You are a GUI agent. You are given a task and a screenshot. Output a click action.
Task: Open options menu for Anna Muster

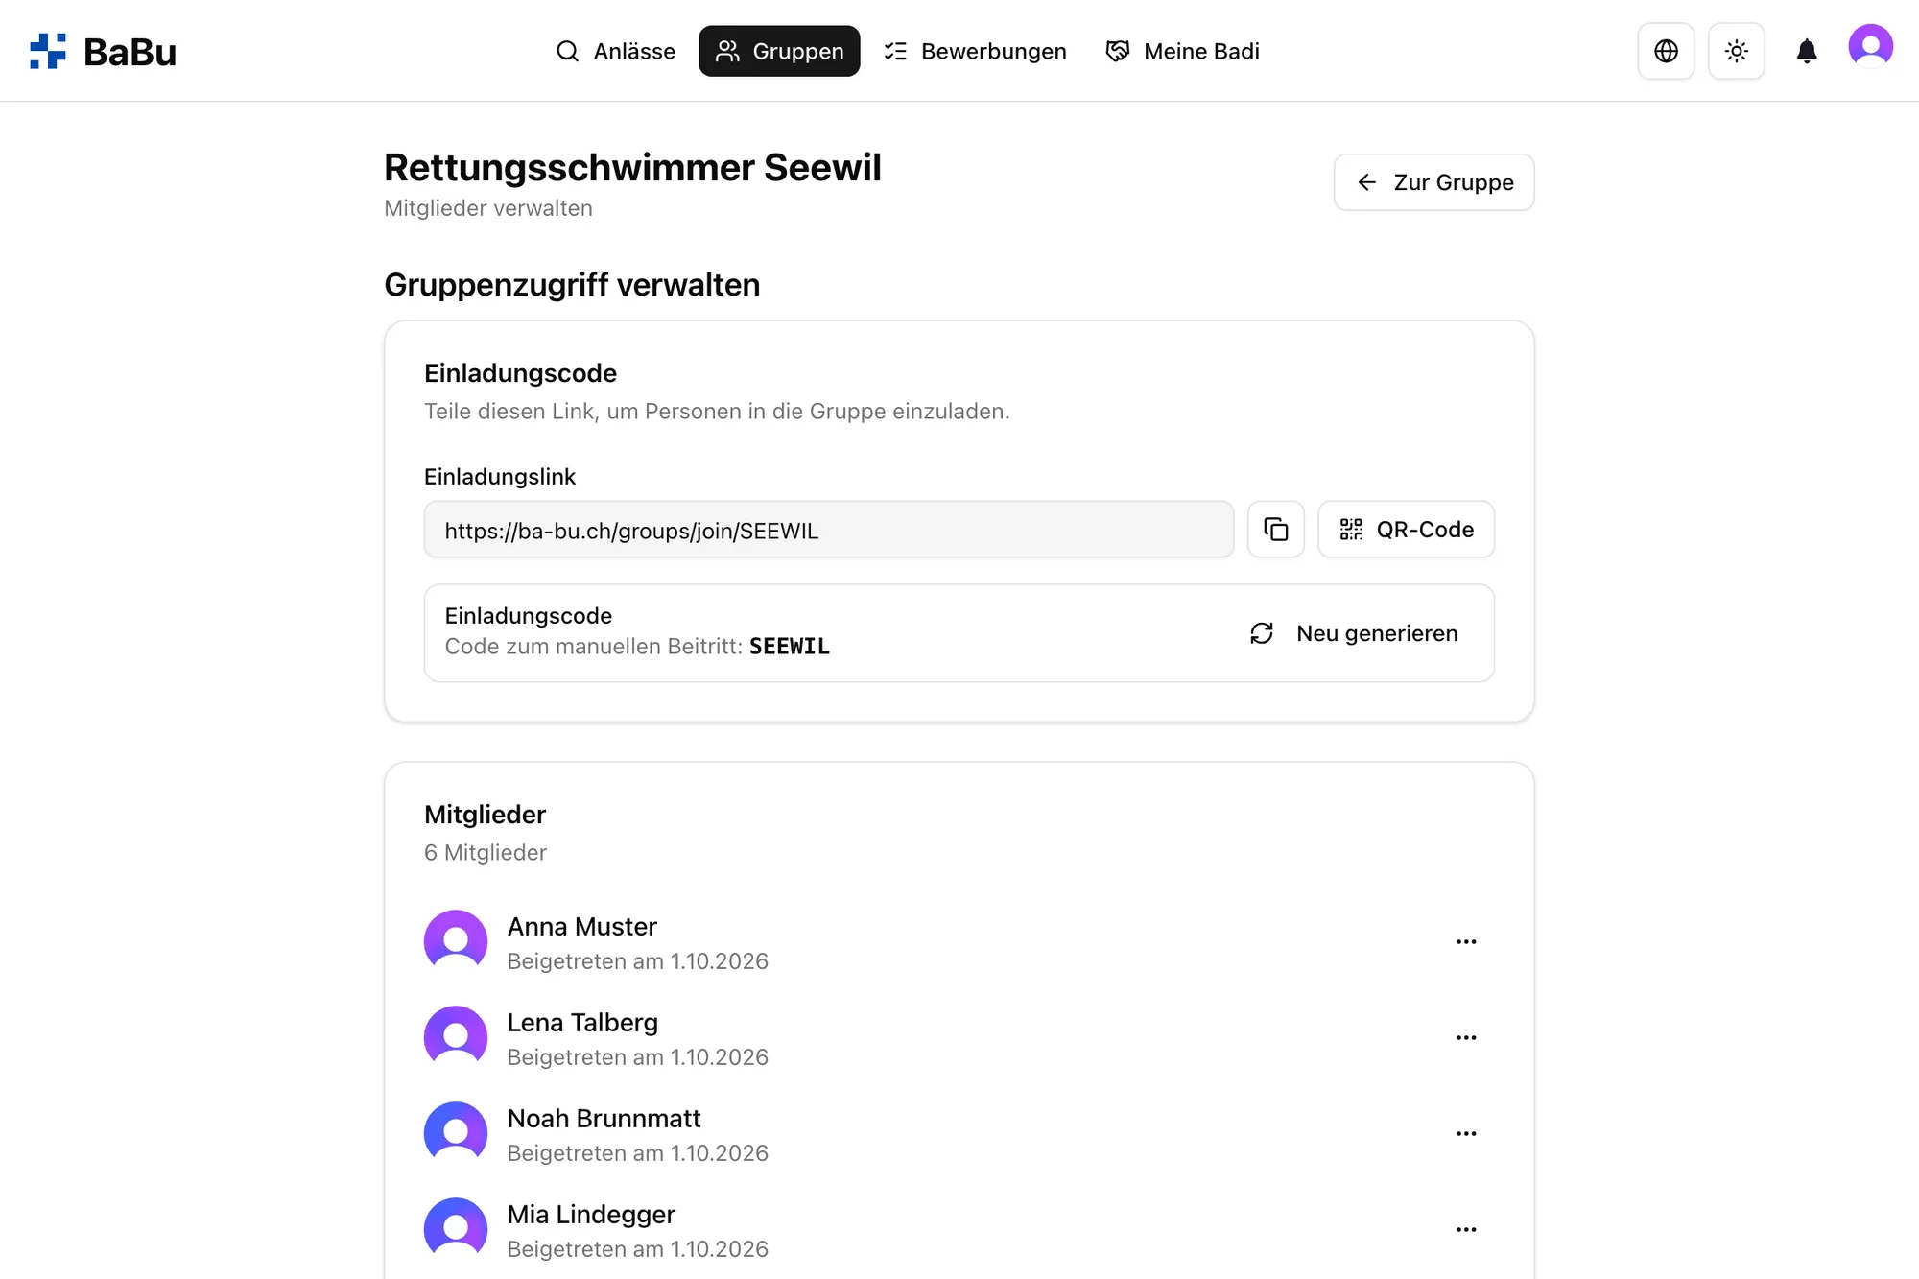click(1465, 942)
